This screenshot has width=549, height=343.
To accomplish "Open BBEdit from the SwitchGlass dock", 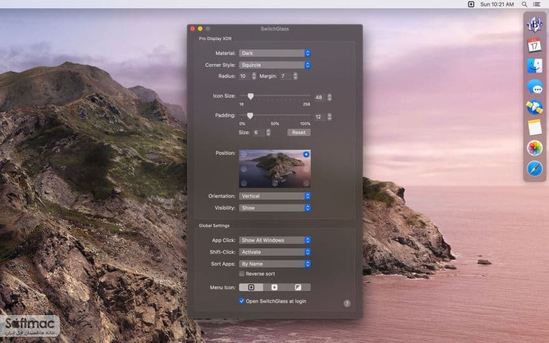I will click(534, 25).
